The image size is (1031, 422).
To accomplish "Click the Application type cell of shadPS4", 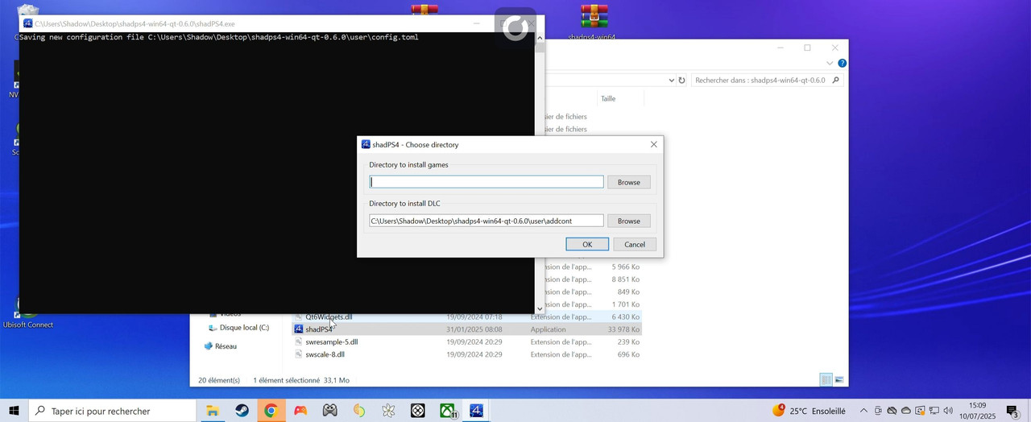I will coord(548,329).
